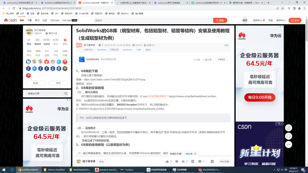Image resolution: width=308 pixels, height=173 pixels.
Task: Toggle follow with the 关注 button in sidebar
Action: tap(58, 83)
